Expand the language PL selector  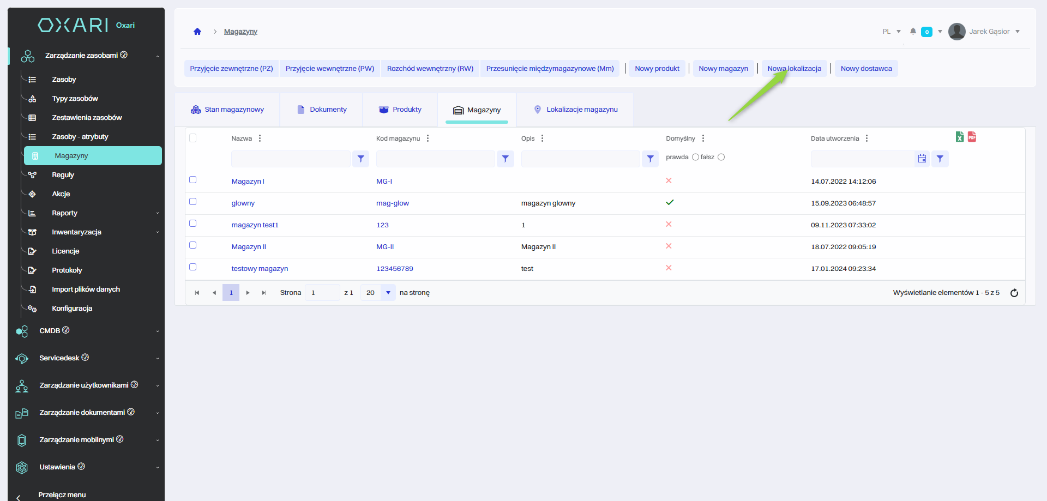click(x=891, y=32)
